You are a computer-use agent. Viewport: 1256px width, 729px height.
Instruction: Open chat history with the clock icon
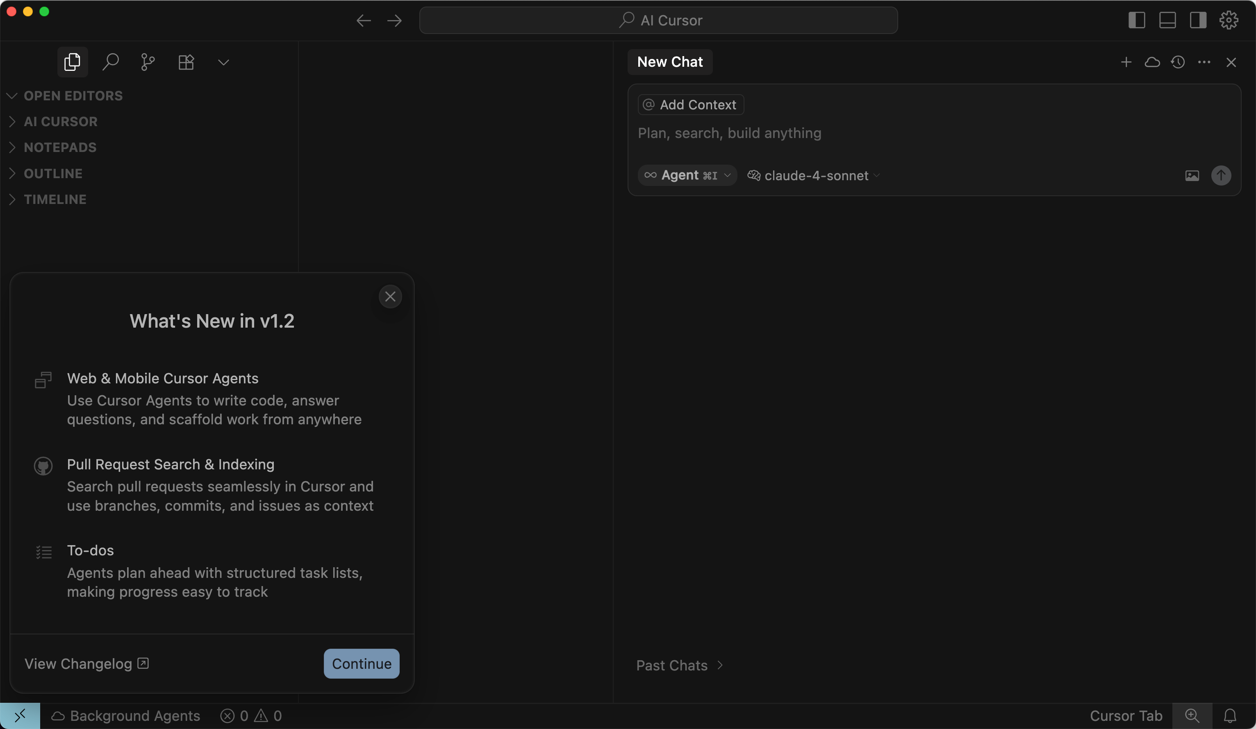(1178, 62)
